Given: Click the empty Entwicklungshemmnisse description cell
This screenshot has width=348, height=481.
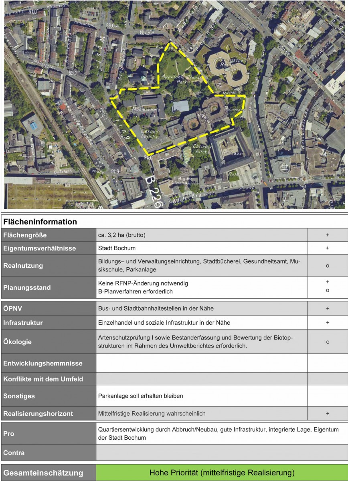Looking at the screenshot, I should coord(201,363).
